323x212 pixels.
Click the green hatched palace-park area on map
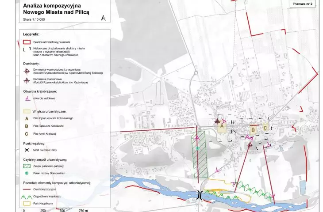[x=200, y=155]
